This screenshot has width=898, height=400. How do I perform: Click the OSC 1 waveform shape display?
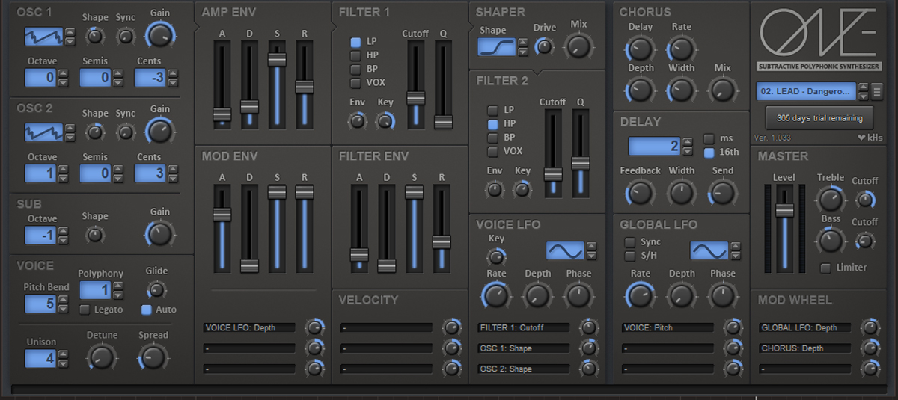pyautogui.click(x=43, y=36)
